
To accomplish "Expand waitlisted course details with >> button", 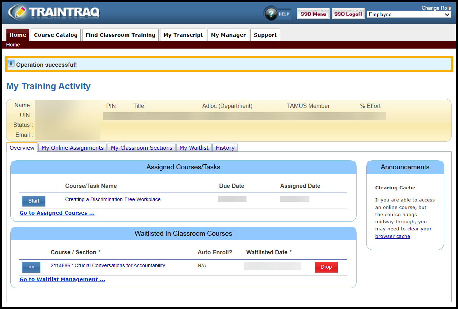I will (x=31, y=267).
